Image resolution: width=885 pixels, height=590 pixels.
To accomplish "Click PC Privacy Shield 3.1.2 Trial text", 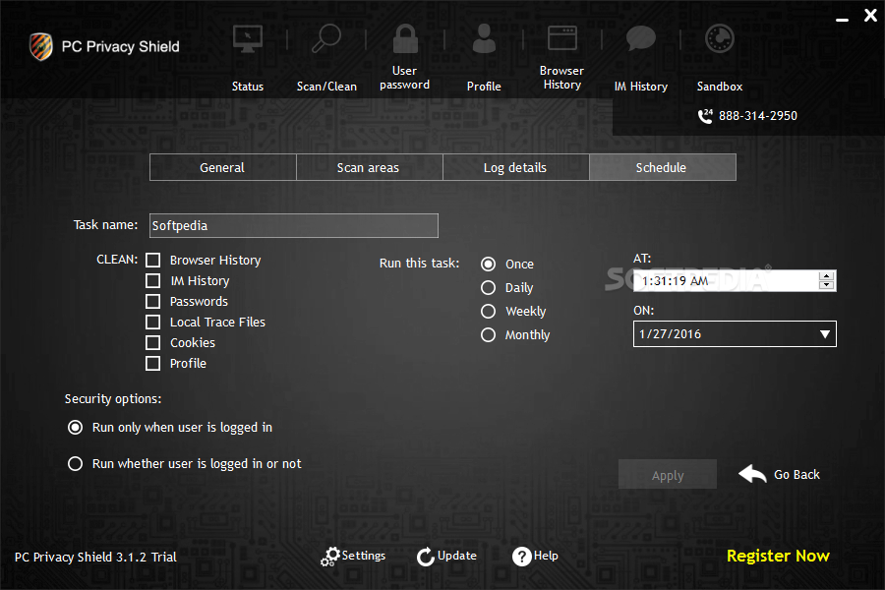I will point(95,558).
